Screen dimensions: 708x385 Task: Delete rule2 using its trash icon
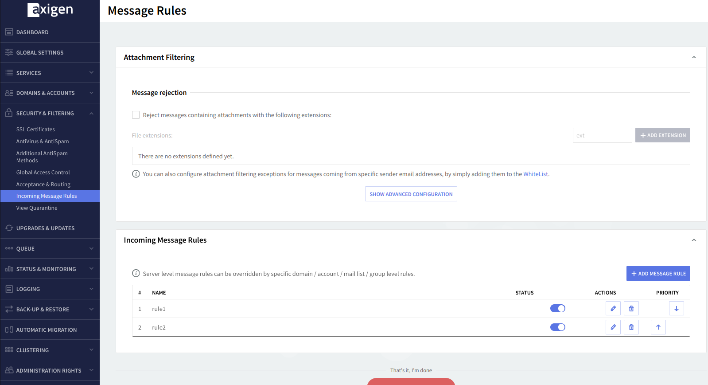tap(631, 327)
